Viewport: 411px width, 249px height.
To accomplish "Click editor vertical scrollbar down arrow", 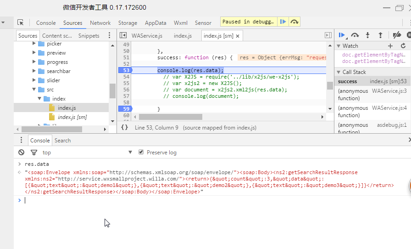I will click(x=330, y=109).
